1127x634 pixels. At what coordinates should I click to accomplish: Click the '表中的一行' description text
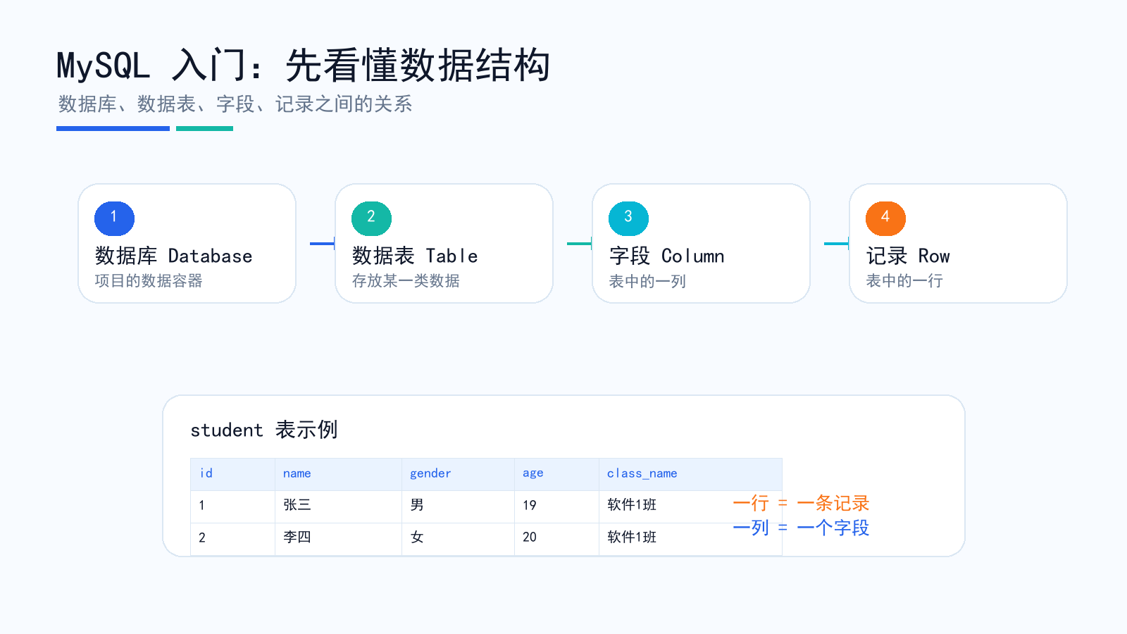[904, 280]
